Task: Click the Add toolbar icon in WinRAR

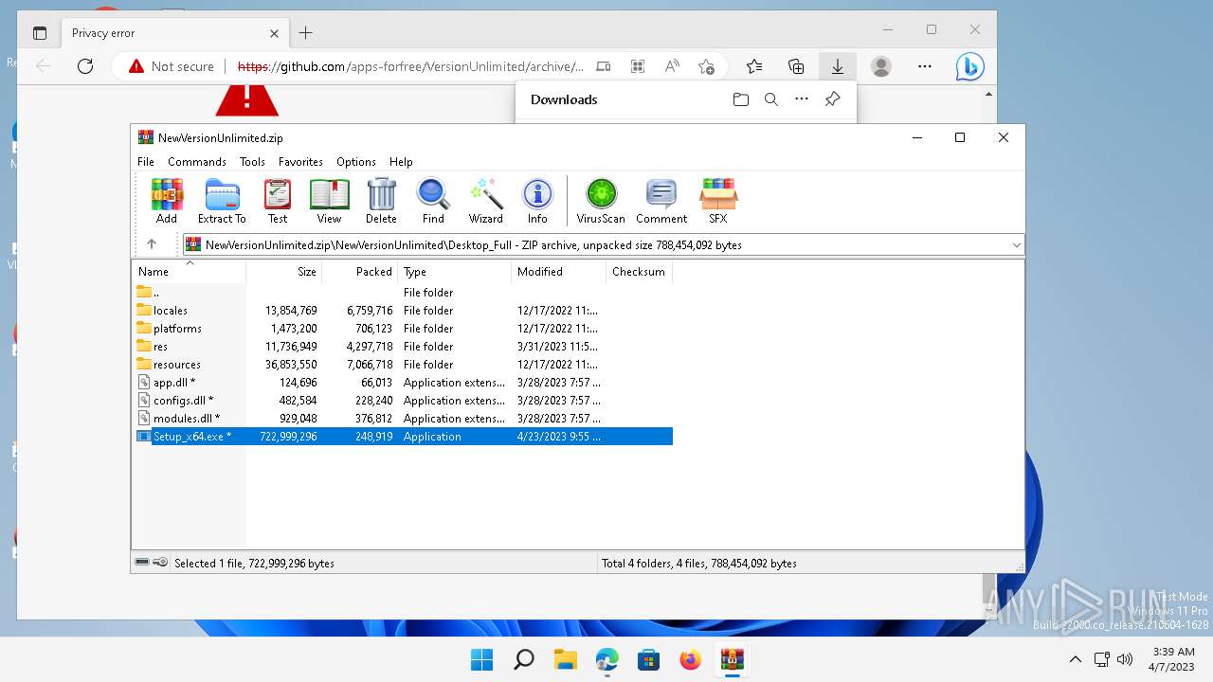Action: (167, 201)
